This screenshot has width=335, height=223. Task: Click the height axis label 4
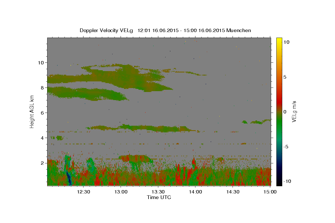pyautogui.click(x=42, y=138)
